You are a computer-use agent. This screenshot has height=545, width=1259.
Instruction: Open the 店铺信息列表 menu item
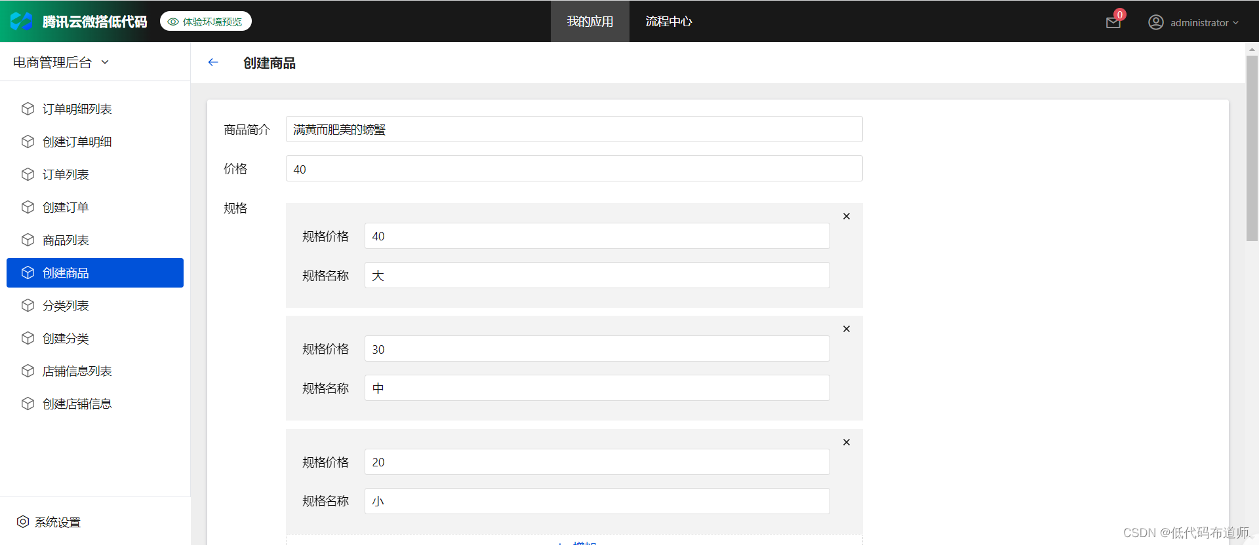95,371
